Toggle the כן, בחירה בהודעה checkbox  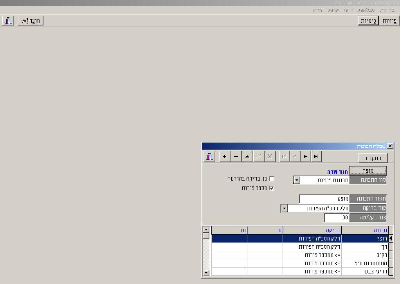tap(272, 179)
